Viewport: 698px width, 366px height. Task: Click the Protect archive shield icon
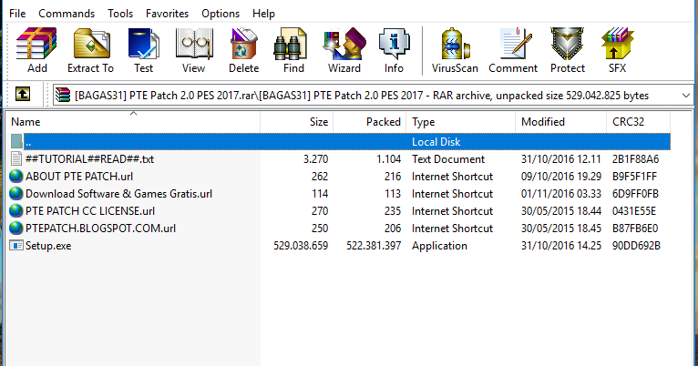coord(567,44)
